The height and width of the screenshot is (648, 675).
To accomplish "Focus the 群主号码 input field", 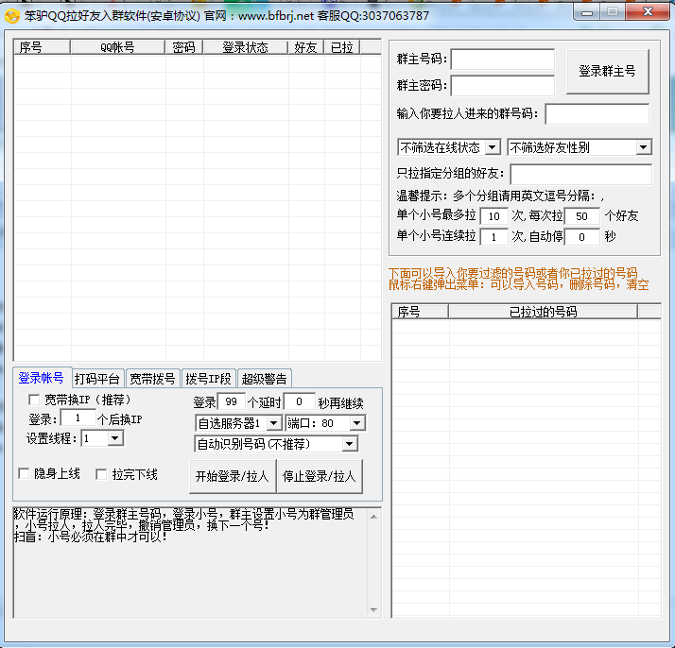I will [503, 59].
